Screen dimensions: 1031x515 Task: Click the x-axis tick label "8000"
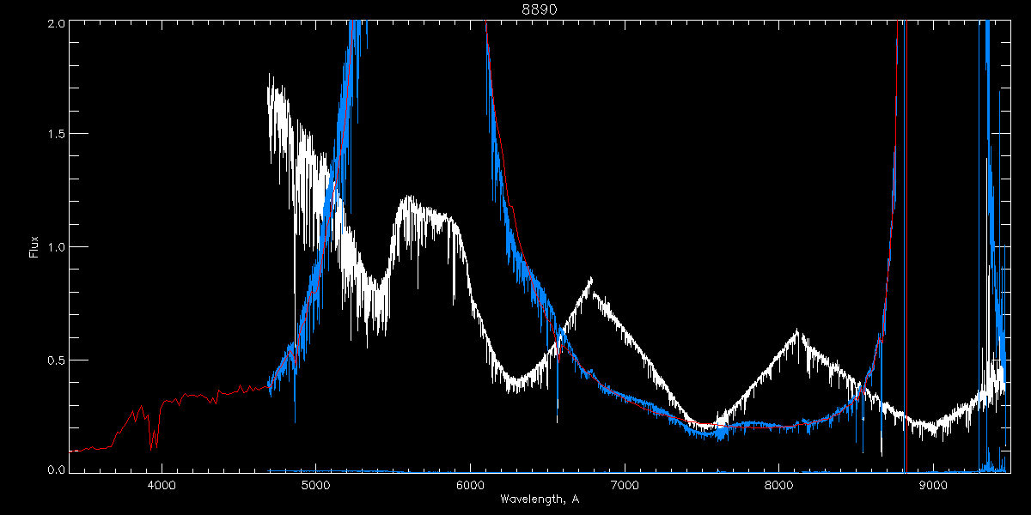779,486
